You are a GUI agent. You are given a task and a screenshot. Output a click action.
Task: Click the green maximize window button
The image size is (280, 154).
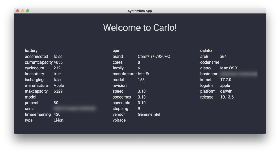point(28,11)
